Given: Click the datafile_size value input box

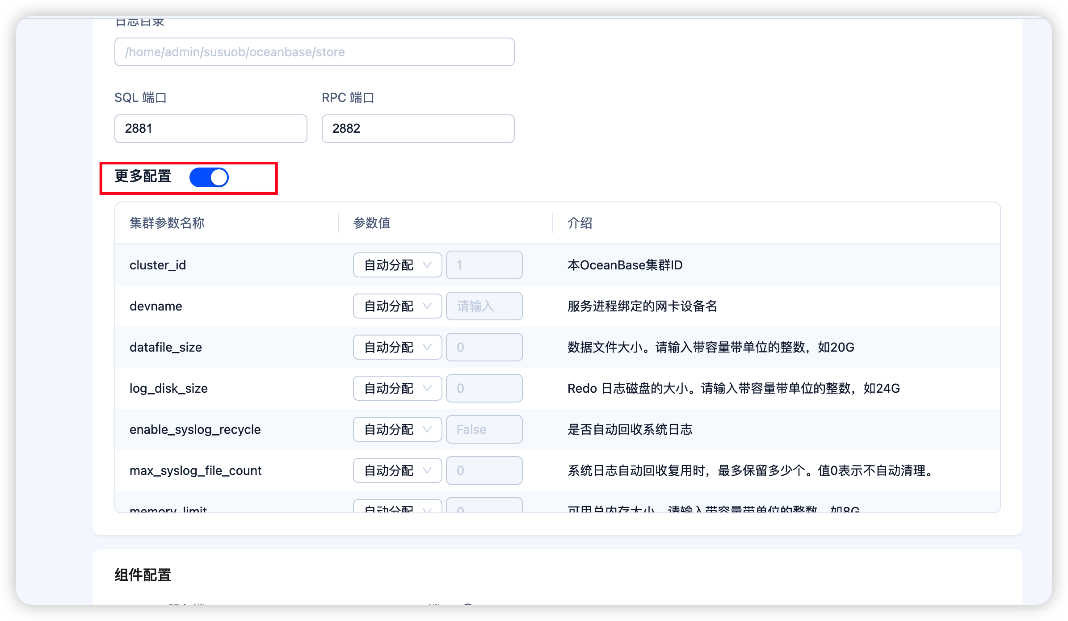Looking at the screenshot, I should [484, 347].
